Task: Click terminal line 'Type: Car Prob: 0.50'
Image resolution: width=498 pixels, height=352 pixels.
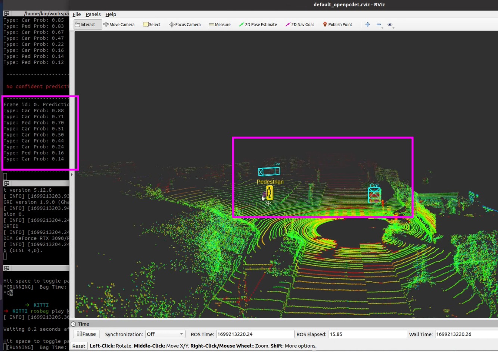Action: (34, 135)
